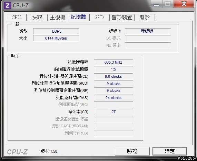Click the 6144 MBytes size field
Viewport: 197px width, 161px height.
click(56, 38)
